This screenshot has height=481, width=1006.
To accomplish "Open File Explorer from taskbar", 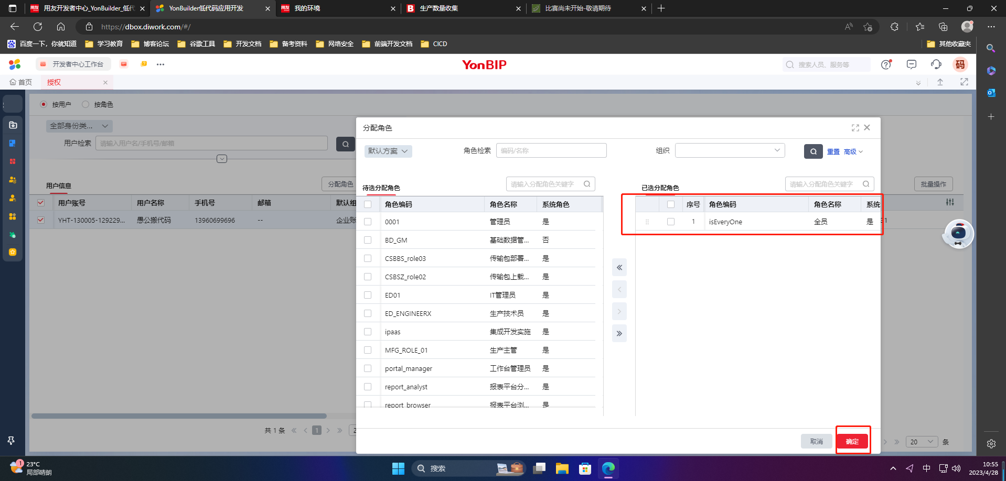I will 562,468.
